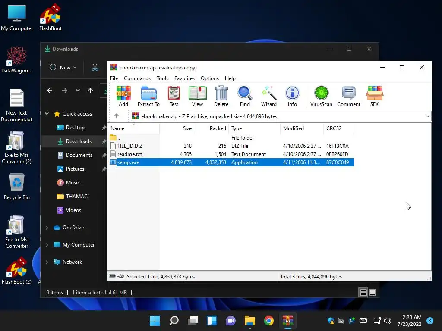Sort by the CRC32 column header
The height and width of the screenshot is (331, 442).
click(x=338, y=128)
